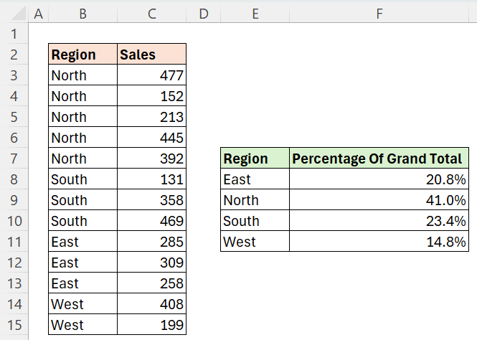Select the cell containing sales value 199
477x340 pixels.
pyautogui.click(x=151, y=325)
